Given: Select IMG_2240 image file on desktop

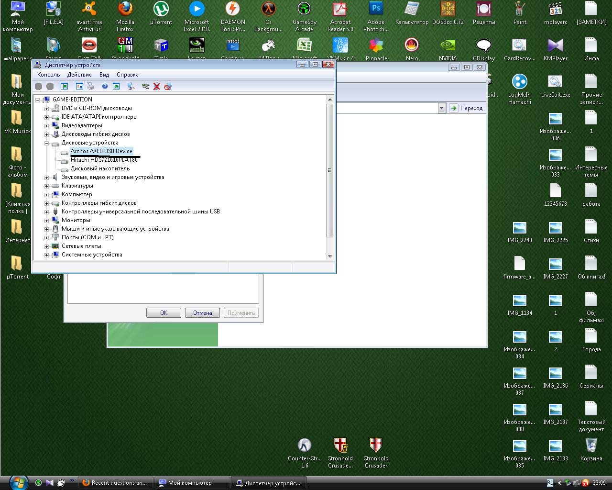Looking at the screenshot, I should click(520, 232).
